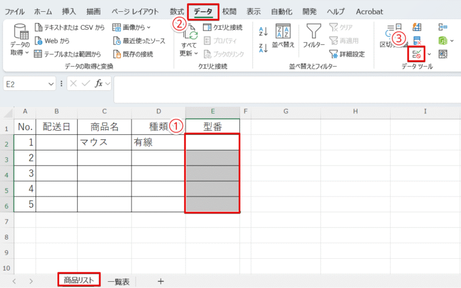The image size is (461, 288).
Task: Sort ascending A to Z
Action: click(263, 32)
